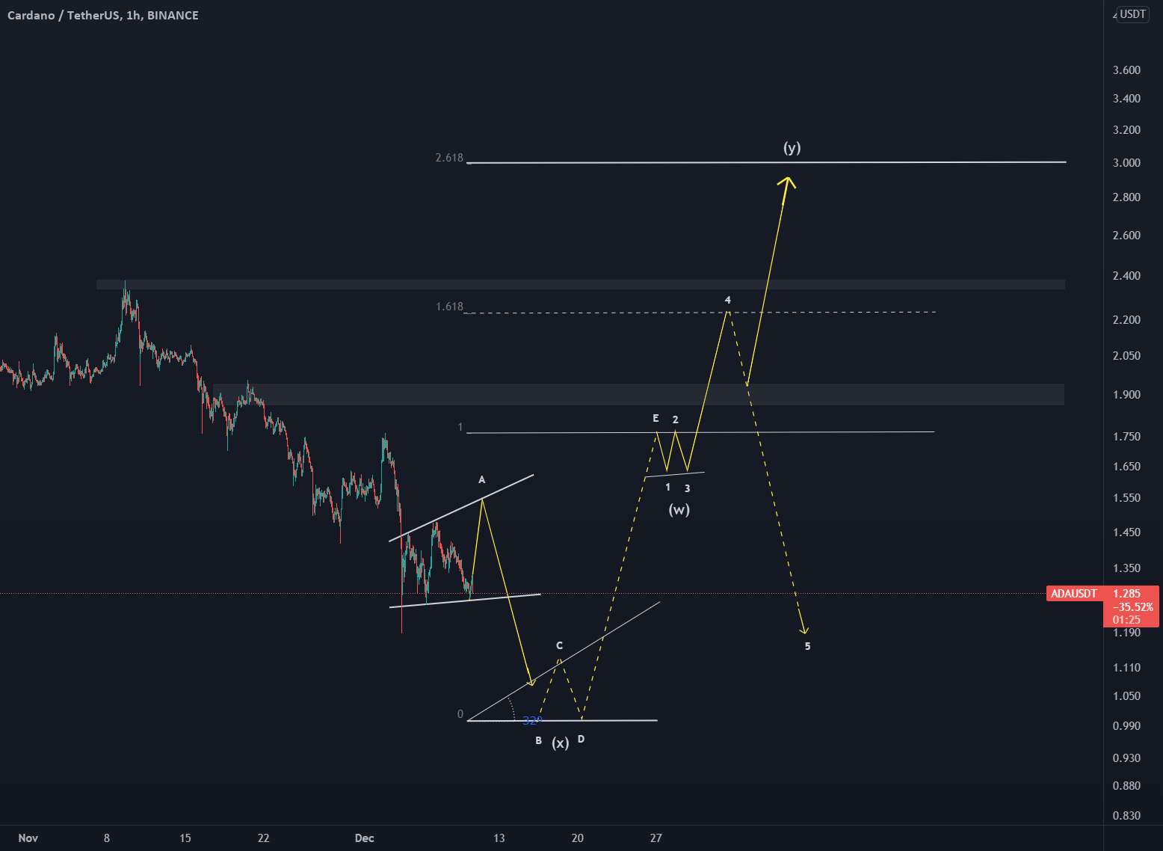
Task: Click 2.800 on the price scale
Action: (x=1126, y=197)
